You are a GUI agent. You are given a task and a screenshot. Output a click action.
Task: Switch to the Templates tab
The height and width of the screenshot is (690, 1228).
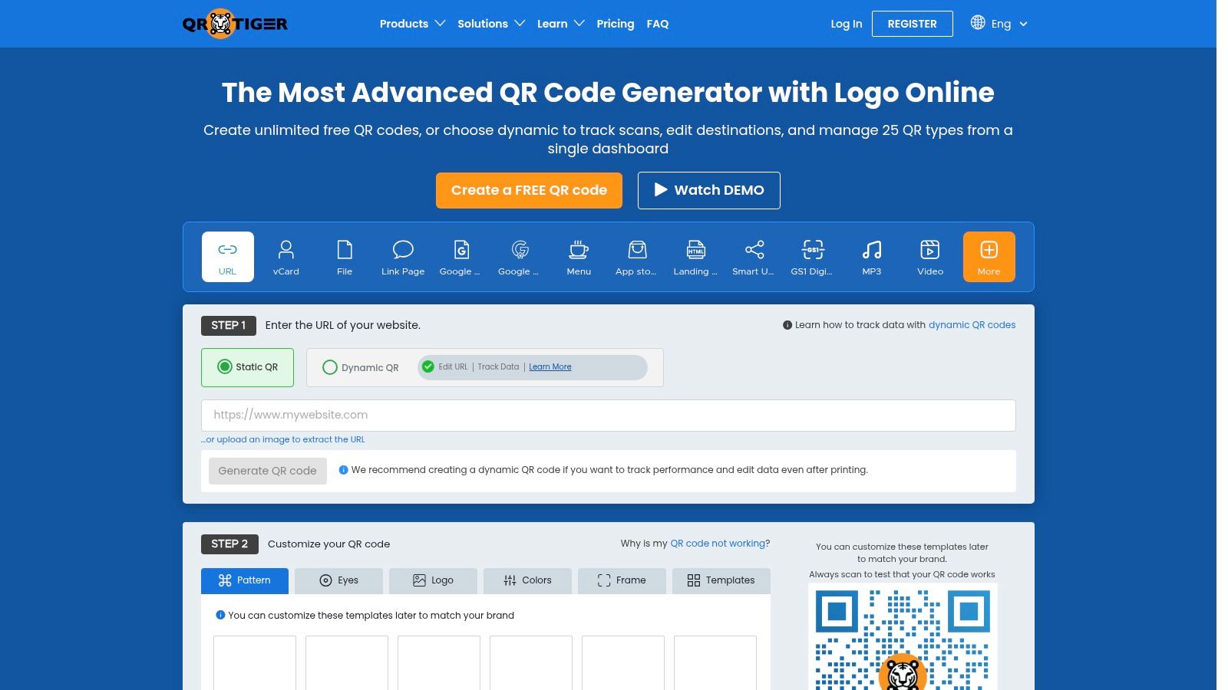tap(721, 580)
